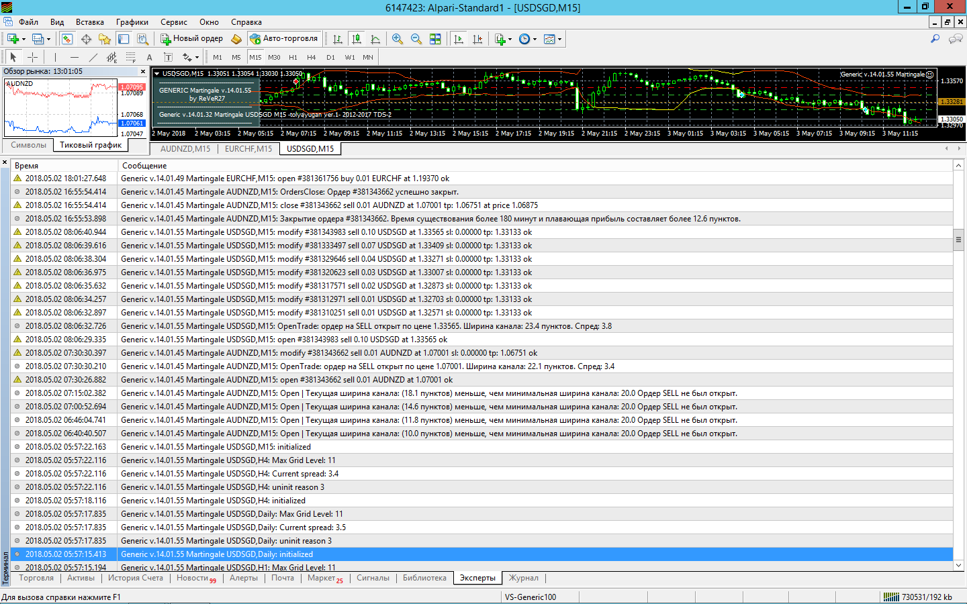The width and height of the screenshot is (967, 604).
Task: Zoom out of the chart
Action: [x=416, y=39]
